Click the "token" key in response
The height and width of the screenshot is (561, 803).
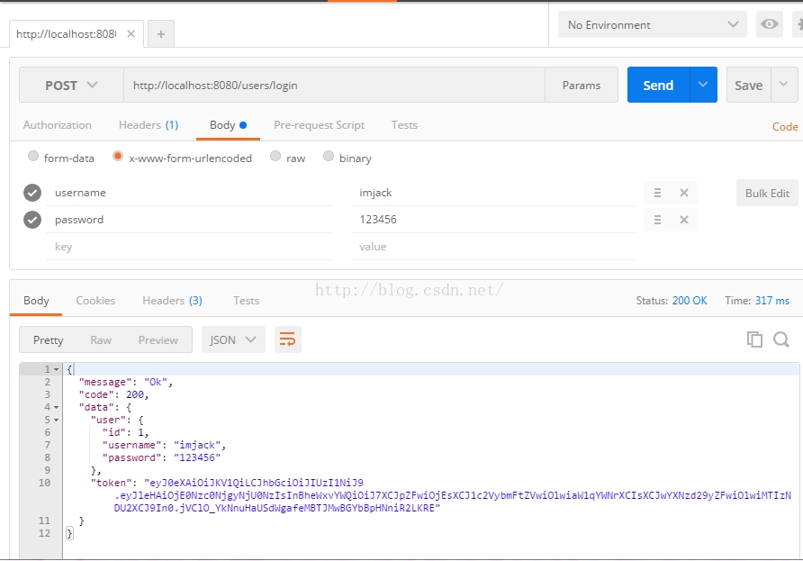click(111, 484)
